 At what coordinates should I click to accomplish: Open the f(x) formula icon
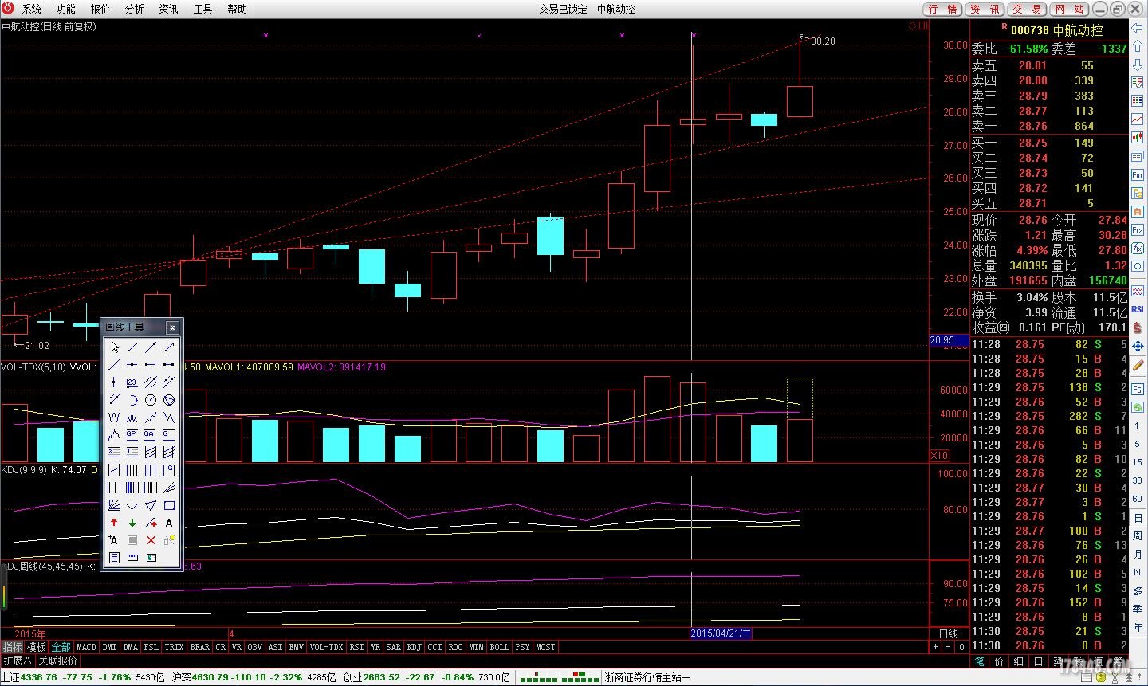(x=1138, y=248)
